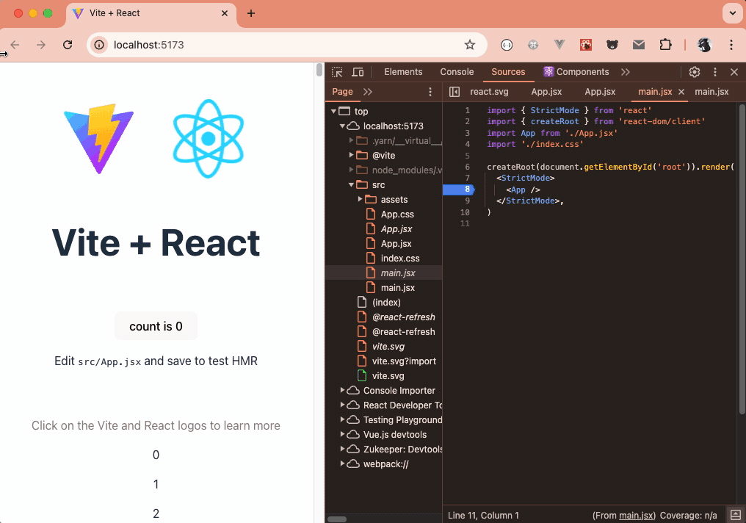Reload the page
This screenshot has height=523, width=746.
pyautogui.click(x=68, y=44)
